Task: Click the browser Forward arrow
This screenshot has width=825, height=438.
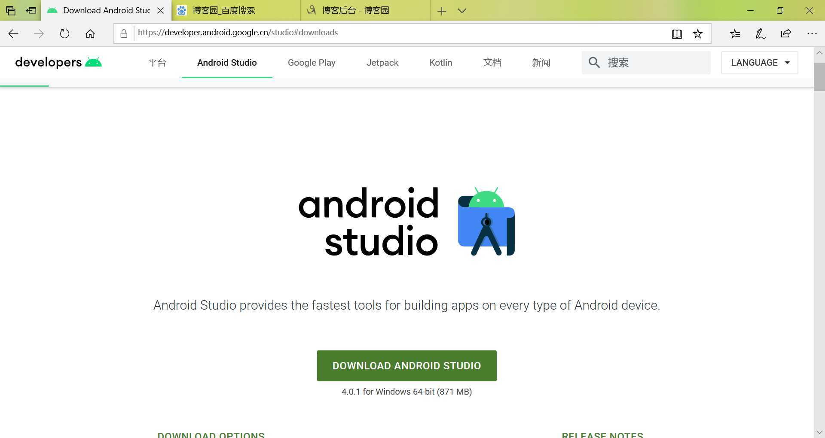Action: click(39, 34)
